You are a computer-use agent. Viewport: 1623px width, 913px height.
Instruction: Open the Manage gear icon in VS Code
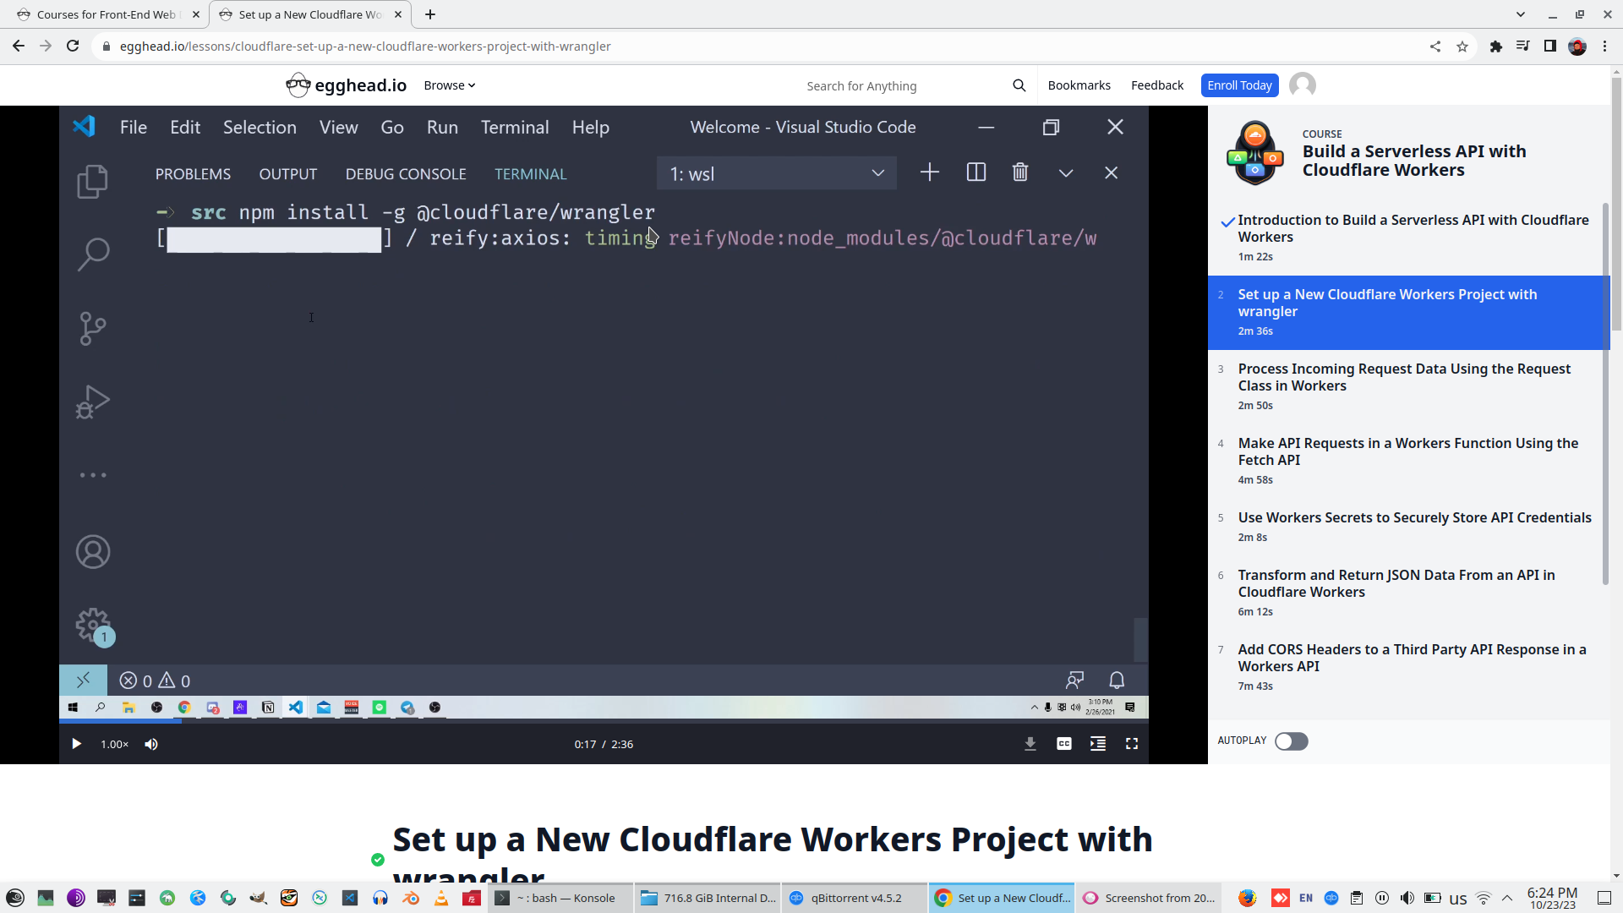(93, 624)
